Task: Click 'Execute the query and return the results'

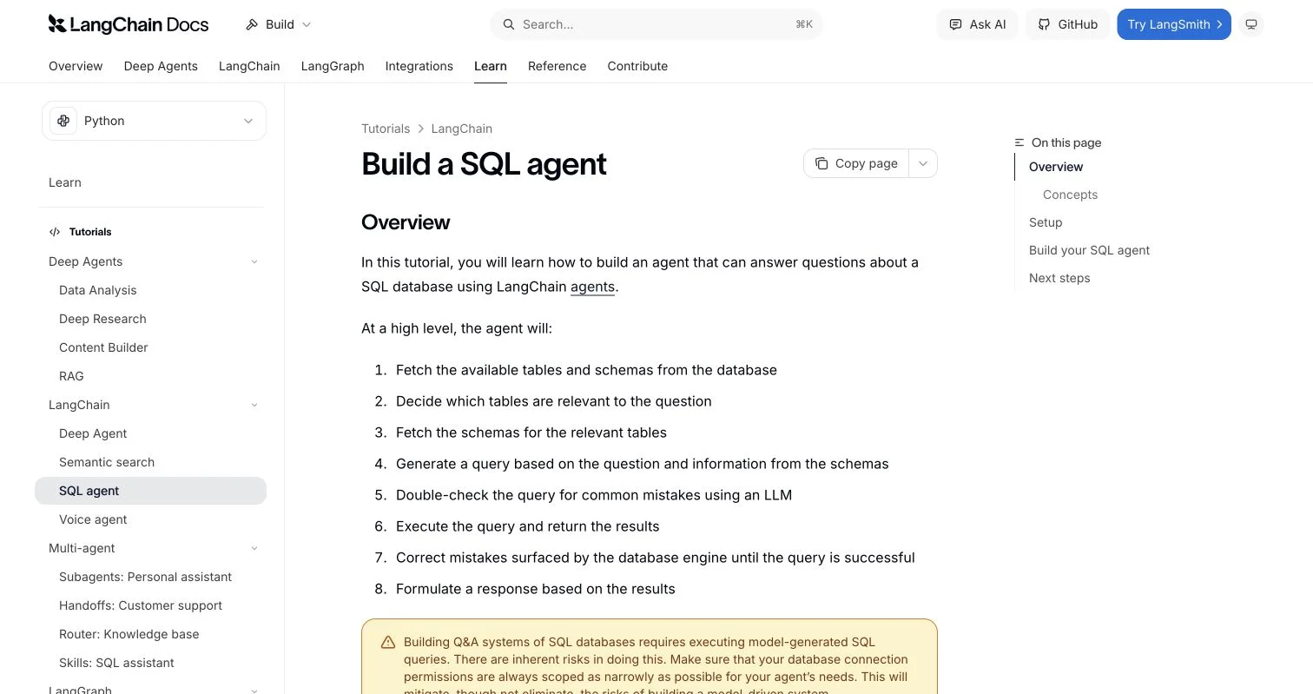Action: click(x=527, y=526)
